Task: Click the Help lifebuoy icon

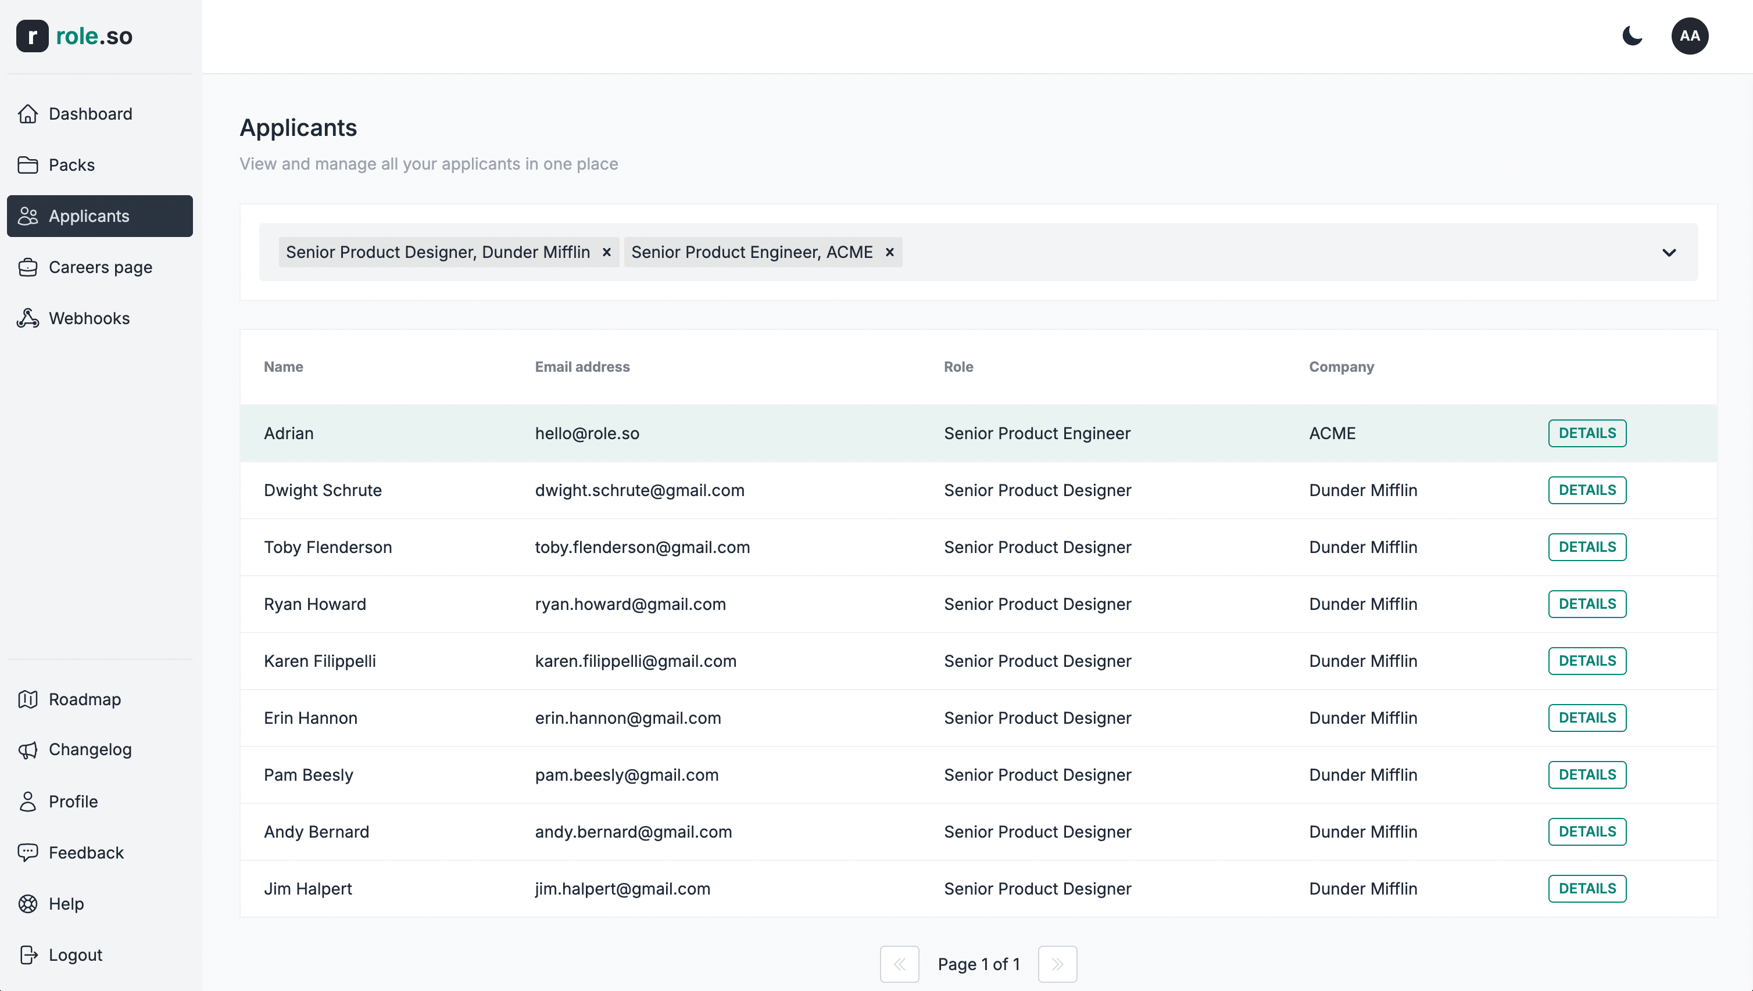Action: pyautogui.click(x=28, y=903)
